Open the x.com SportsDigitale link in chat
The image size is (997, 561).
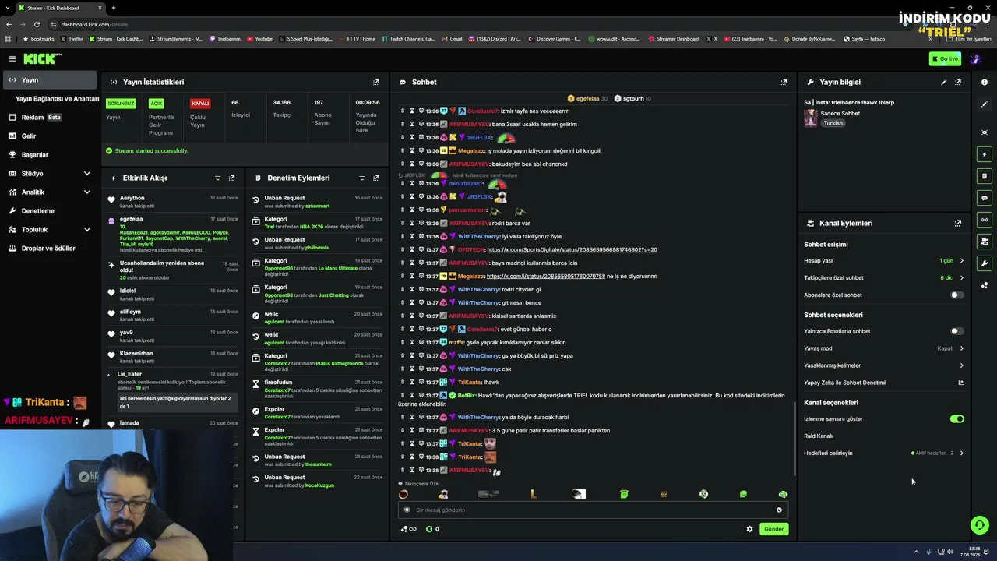[572, 250]
